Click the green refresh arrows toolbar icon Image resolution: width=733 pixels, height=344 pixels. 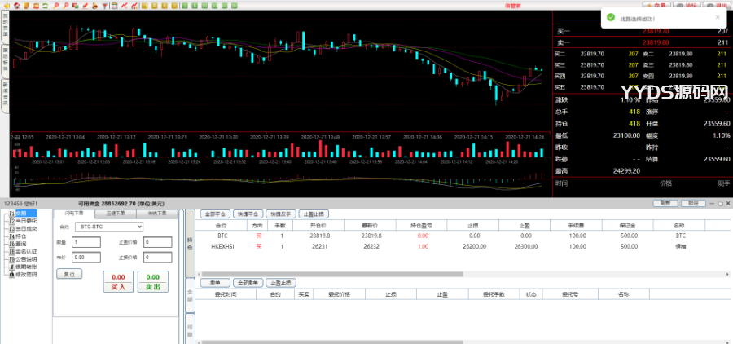tap(45, 5)
